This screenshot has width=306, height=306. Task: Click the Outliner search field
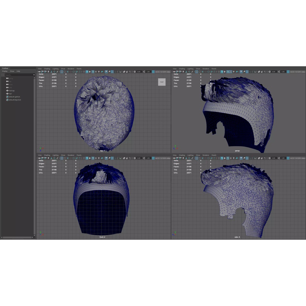pos(18,75)
